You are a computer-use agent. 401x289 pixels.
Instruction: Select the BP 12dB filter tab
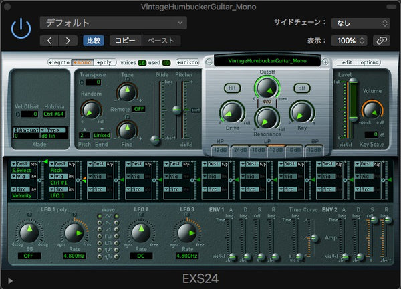[314, 151]
